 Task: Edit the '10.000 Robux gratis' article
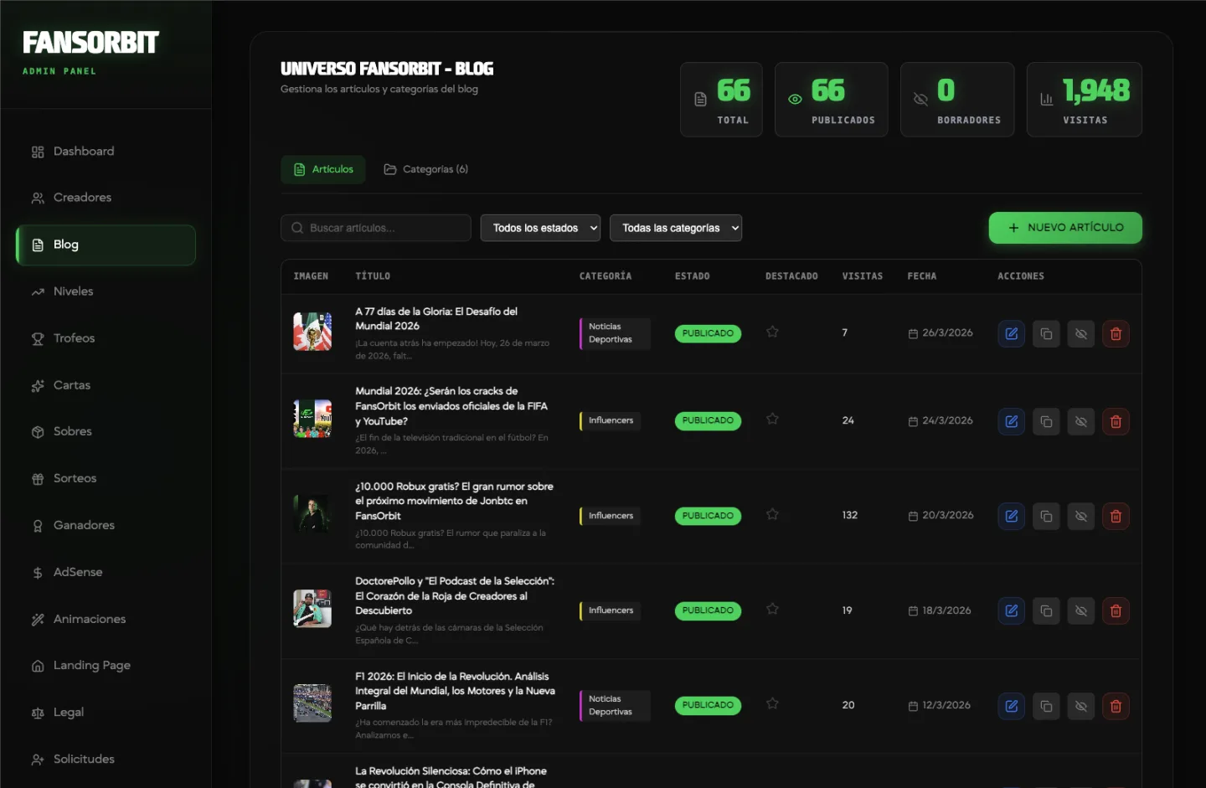[x=1012, y=516]
